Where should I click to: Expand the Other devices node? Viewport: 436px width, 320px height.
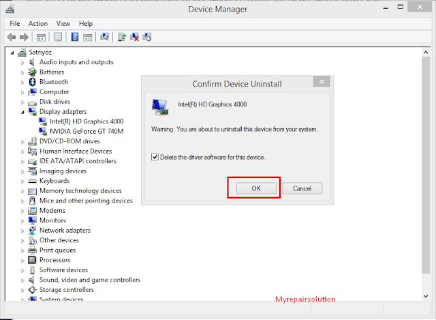click(22, 241)
